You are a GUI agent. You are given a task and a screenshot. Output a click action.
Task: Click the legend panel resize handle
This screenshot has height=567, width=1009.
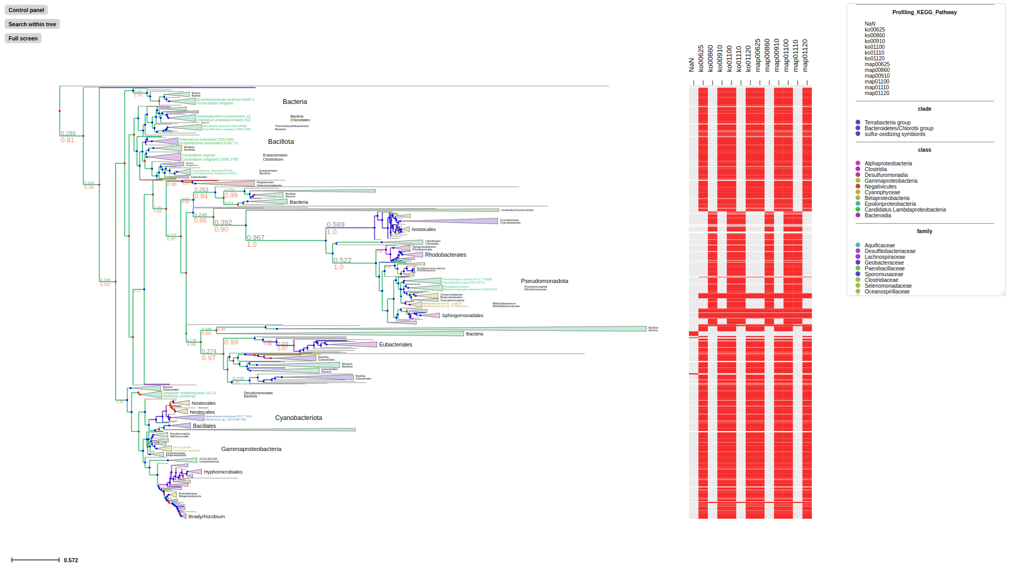(x=1003, y=293)
